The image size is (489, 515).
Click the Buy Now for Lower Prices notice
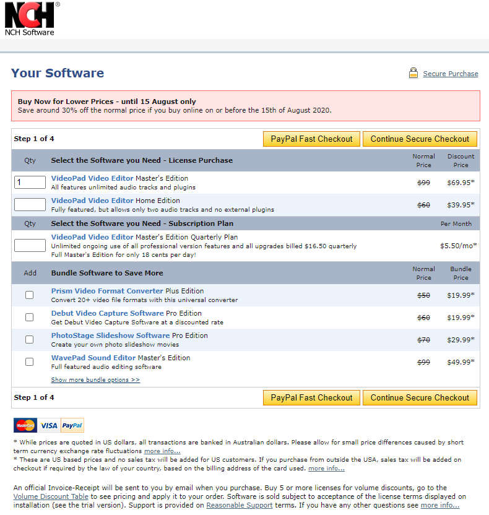(x=246, y=106)
